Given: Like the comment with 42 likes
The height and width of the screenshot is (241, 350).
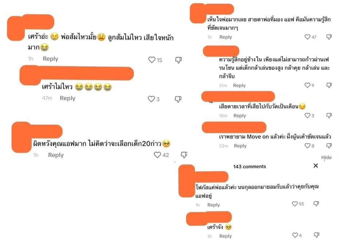Looking at the screenshot, I should tap(157, 155).
